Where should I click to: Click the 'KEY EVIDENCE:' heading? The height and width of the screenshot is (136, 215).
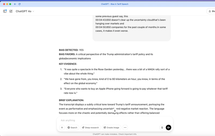(x=68, y=64)
